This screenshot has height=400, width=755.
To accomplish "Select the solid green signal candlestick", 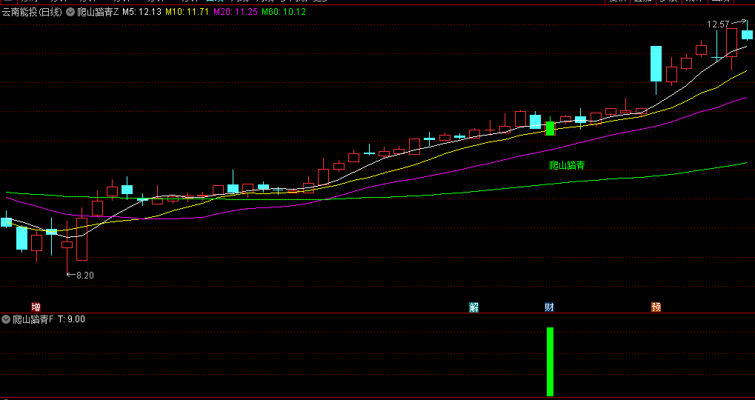I will pos(550,128).
